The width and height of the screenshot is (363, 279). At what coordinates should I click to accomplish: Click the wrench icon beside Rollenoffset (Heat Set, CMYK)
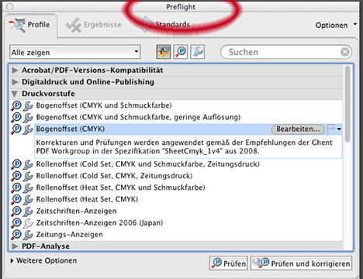point(28,200)
